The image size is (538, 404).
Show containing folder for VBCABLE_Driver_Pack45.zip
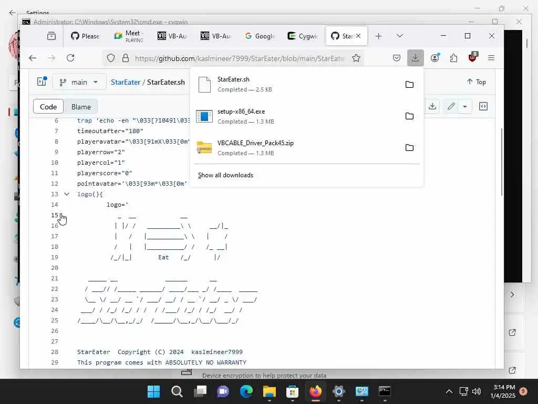409,148
